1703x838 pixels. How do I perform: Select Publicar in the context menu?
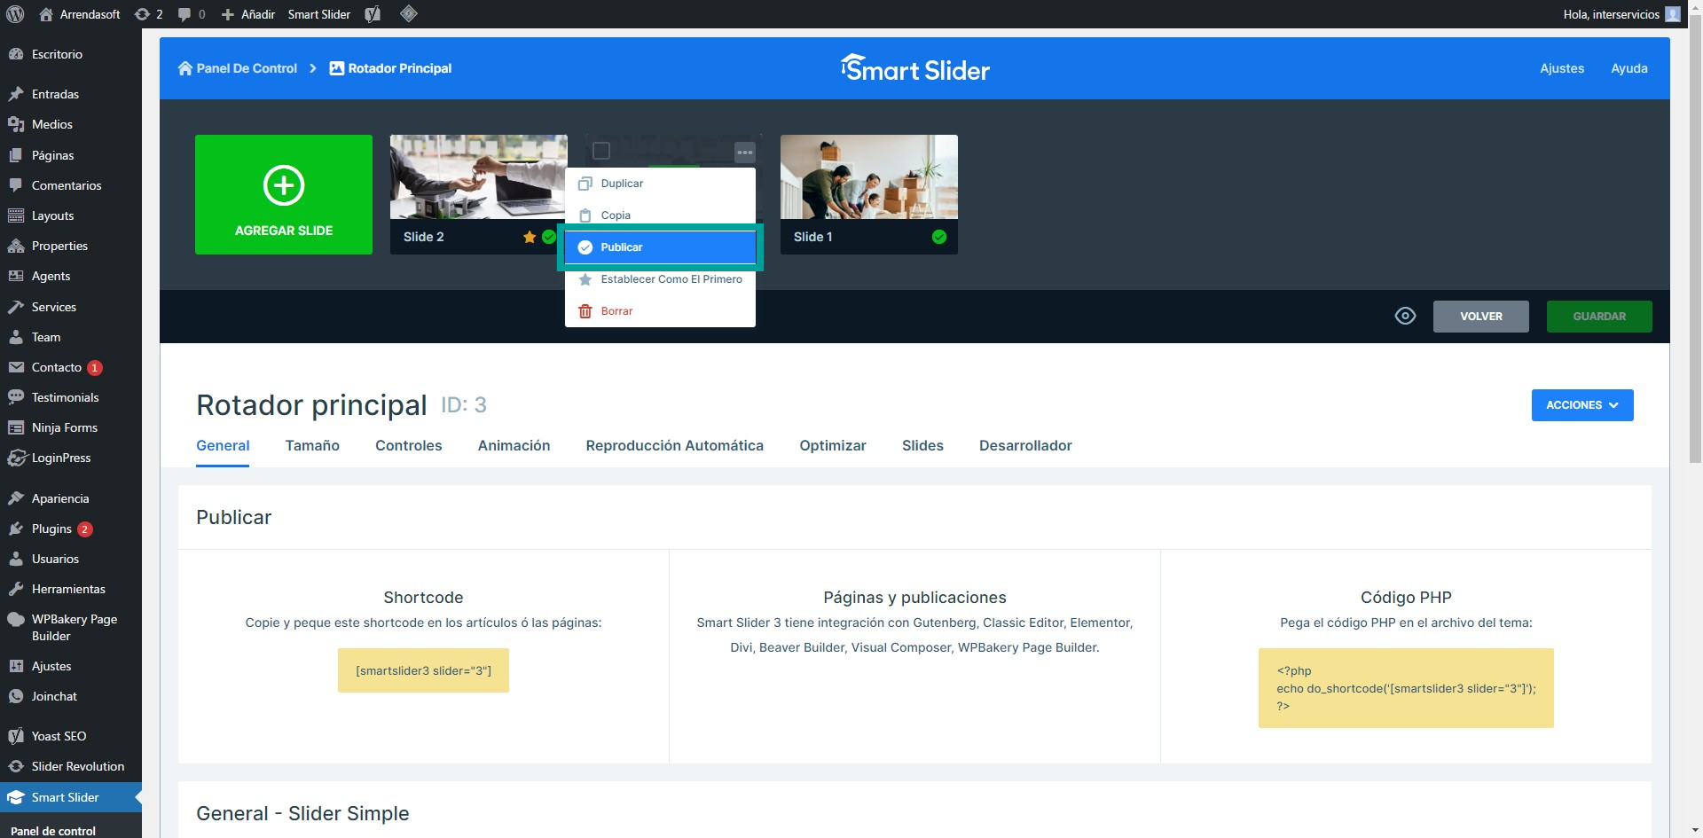pyautogui.click(x=660, y=247)
